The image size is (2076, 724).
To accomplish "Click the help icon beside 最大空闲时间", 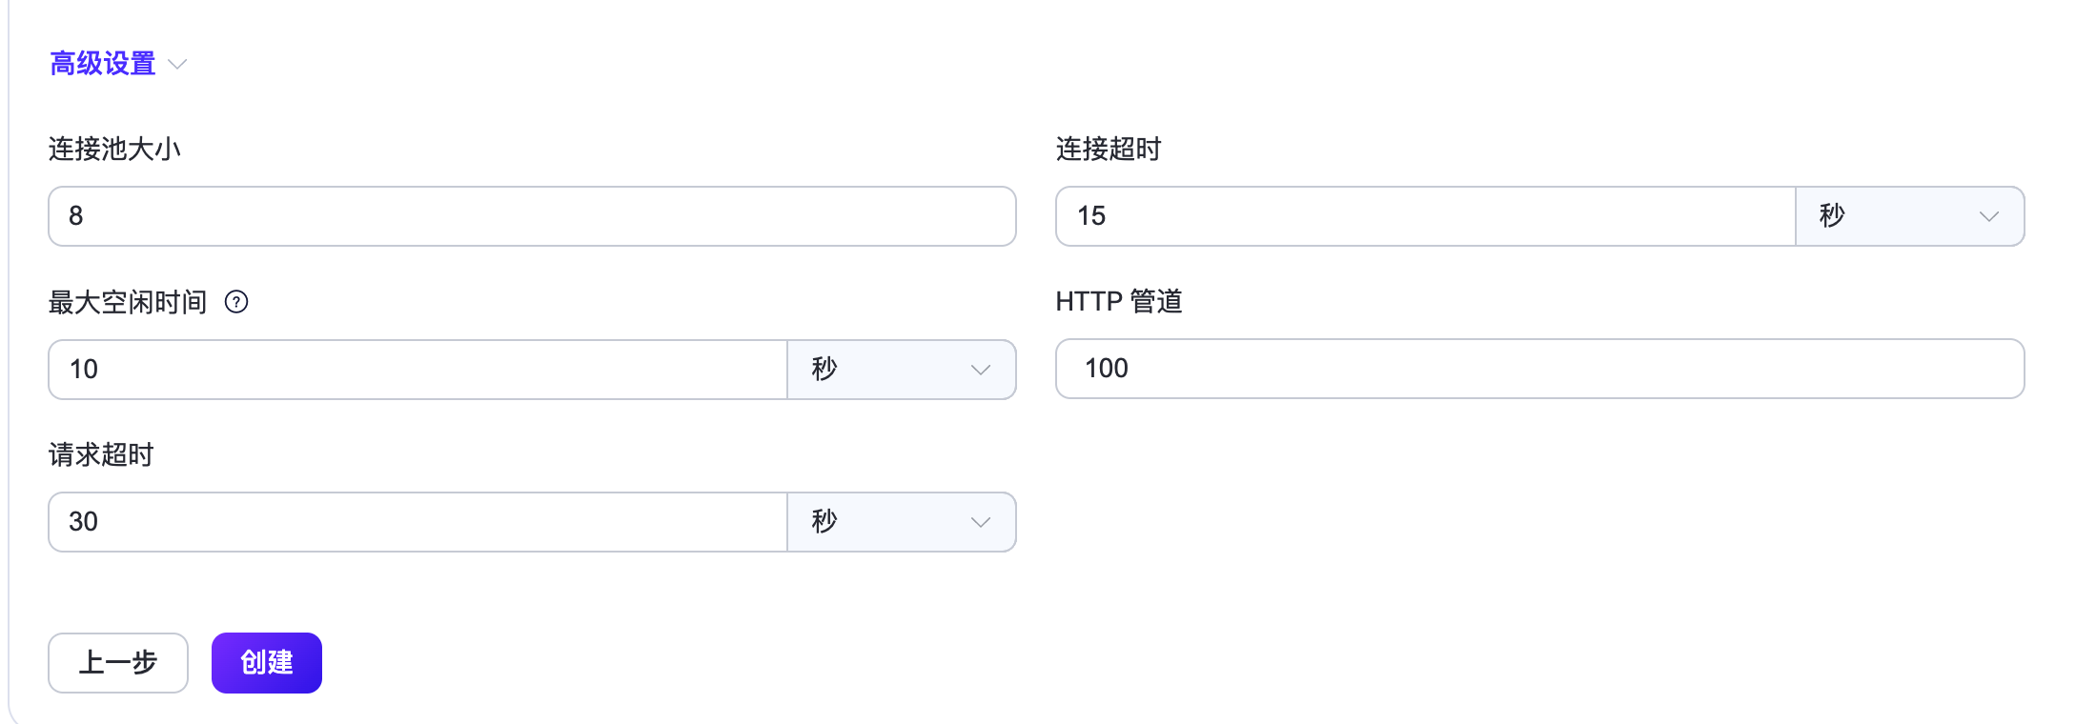I will [236, 302].
